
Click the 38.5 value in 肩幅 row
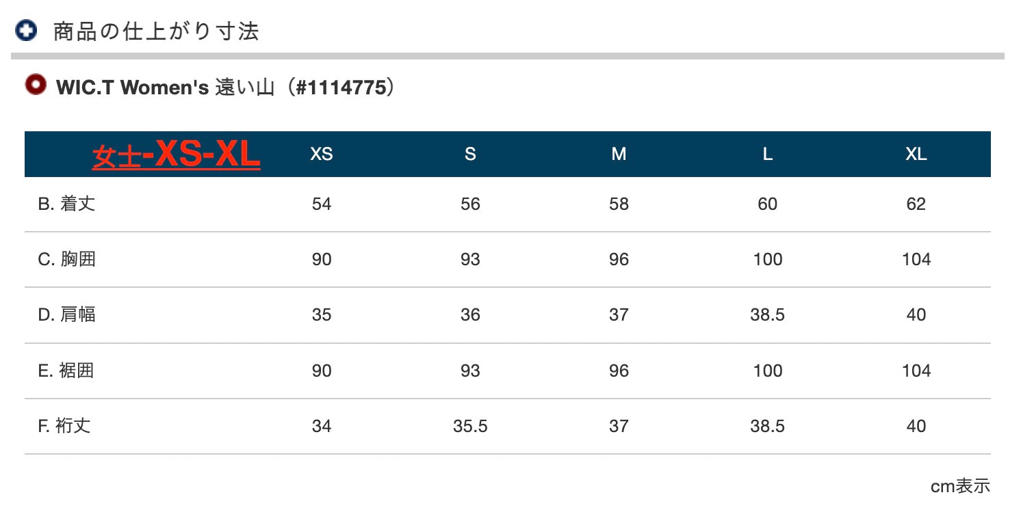point(768,314)
